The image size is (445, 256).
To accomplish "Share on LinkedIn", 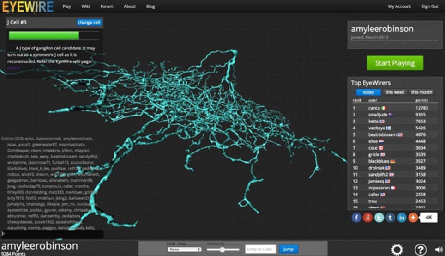I will [x=402, y=218].
